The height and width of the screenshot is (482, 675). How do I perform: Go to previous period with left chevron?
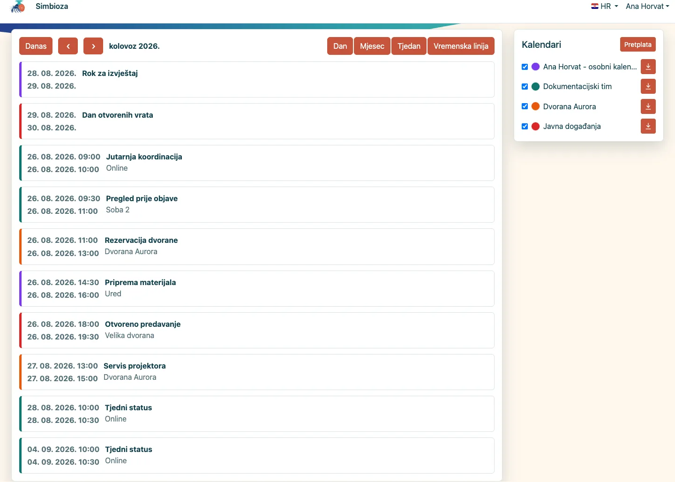[x=68, y=46]
